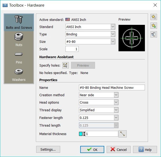Image resolution: width=161 pixels, height=157 pixels.
Task: Click the favorites list star icon
Action: 153,17
